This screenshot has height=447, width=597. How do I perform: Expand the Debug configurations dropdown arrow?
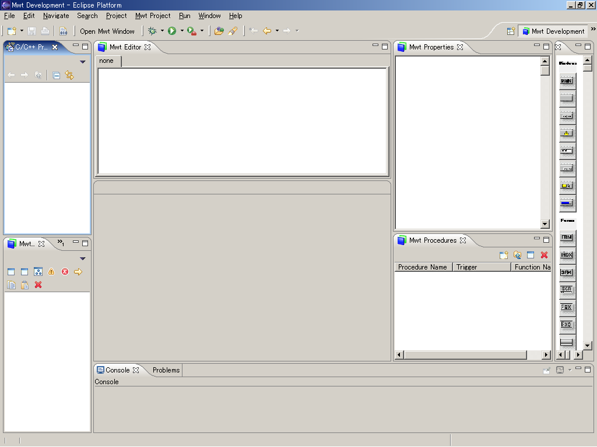point(162,31)
